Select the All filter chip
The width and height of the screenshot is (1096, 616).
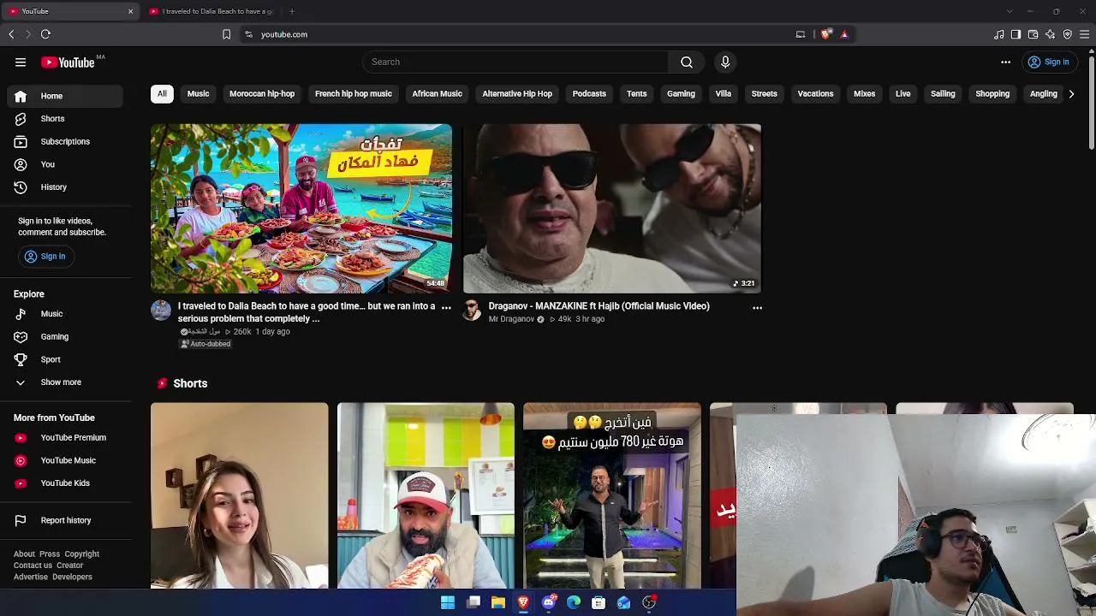162,94
